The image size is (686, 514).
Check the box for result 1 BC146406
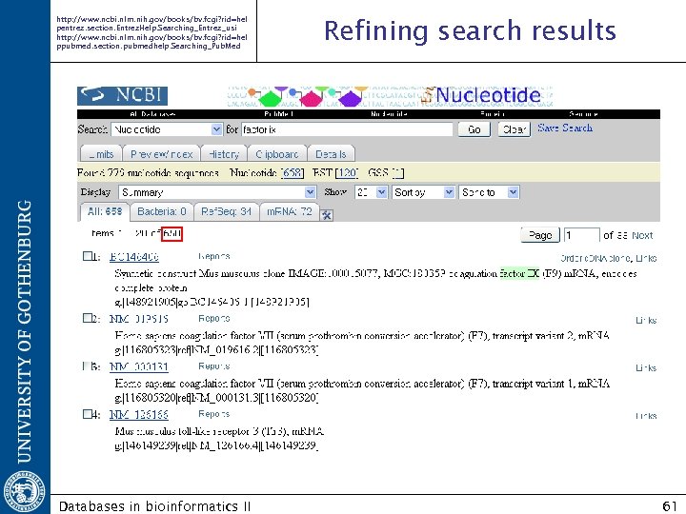click(x=87, y=256)
